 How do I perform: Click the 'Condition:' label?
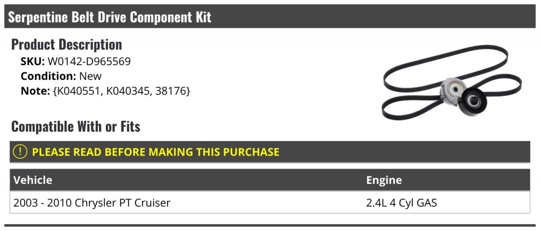tap(49, 76)
